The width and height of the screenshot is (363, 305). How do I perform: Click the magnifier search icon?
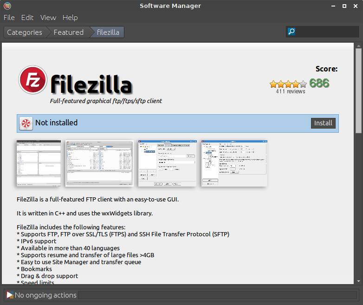point(292,32)
